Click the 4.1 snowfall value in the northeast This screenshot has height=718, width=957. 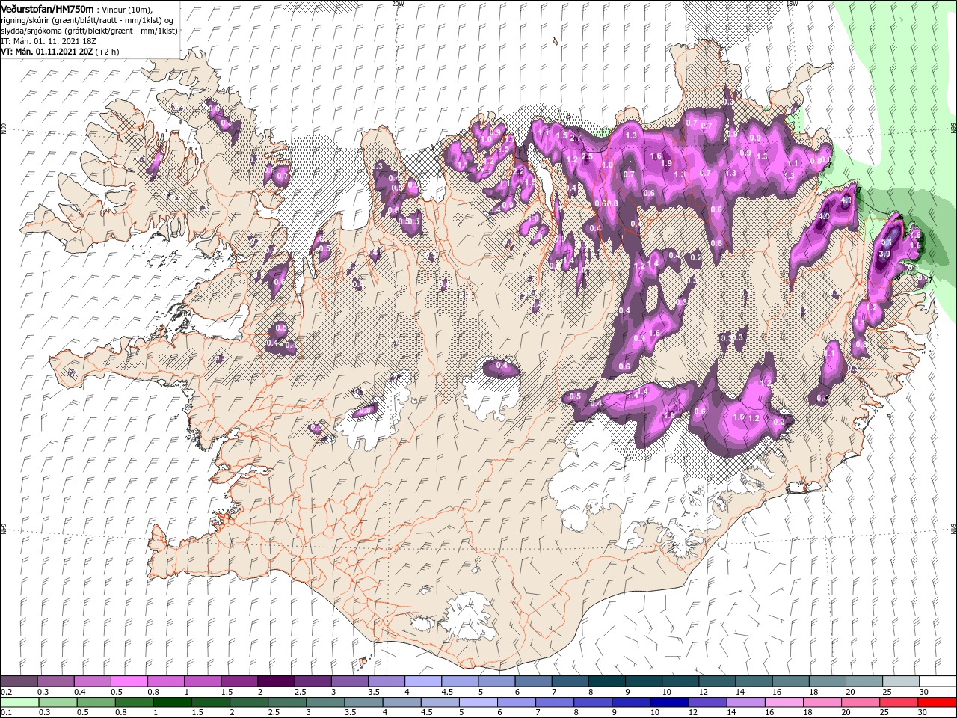tap(846, 201)
